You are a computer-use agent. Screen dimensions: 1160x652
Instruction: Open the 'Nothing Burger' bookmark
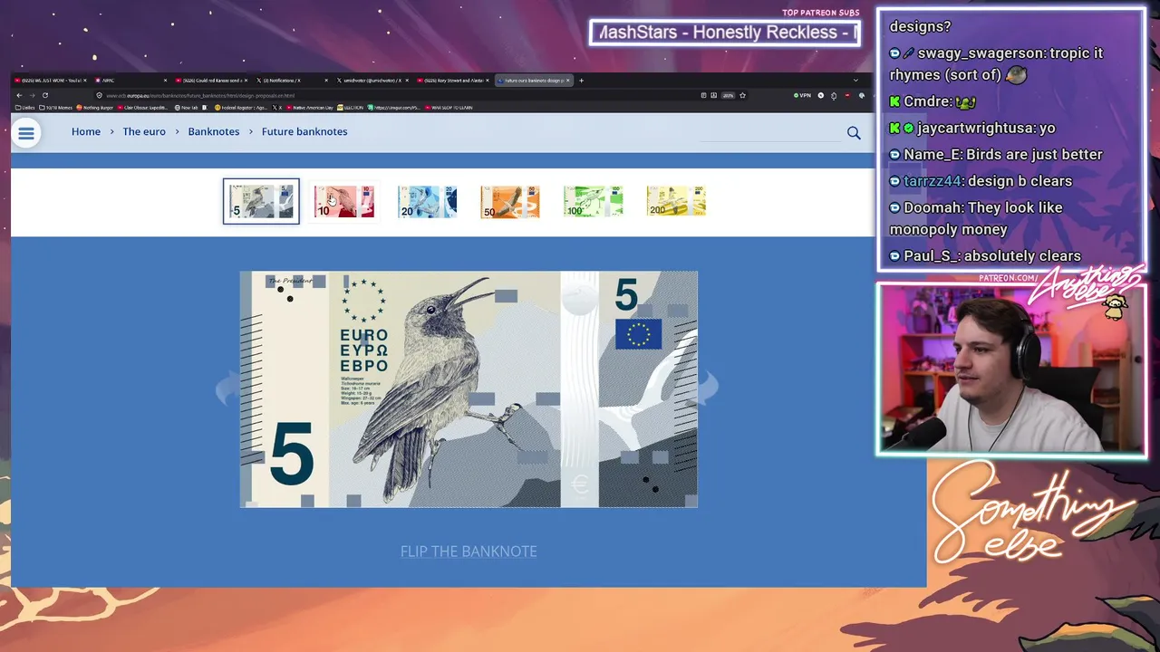pos(95,108)
